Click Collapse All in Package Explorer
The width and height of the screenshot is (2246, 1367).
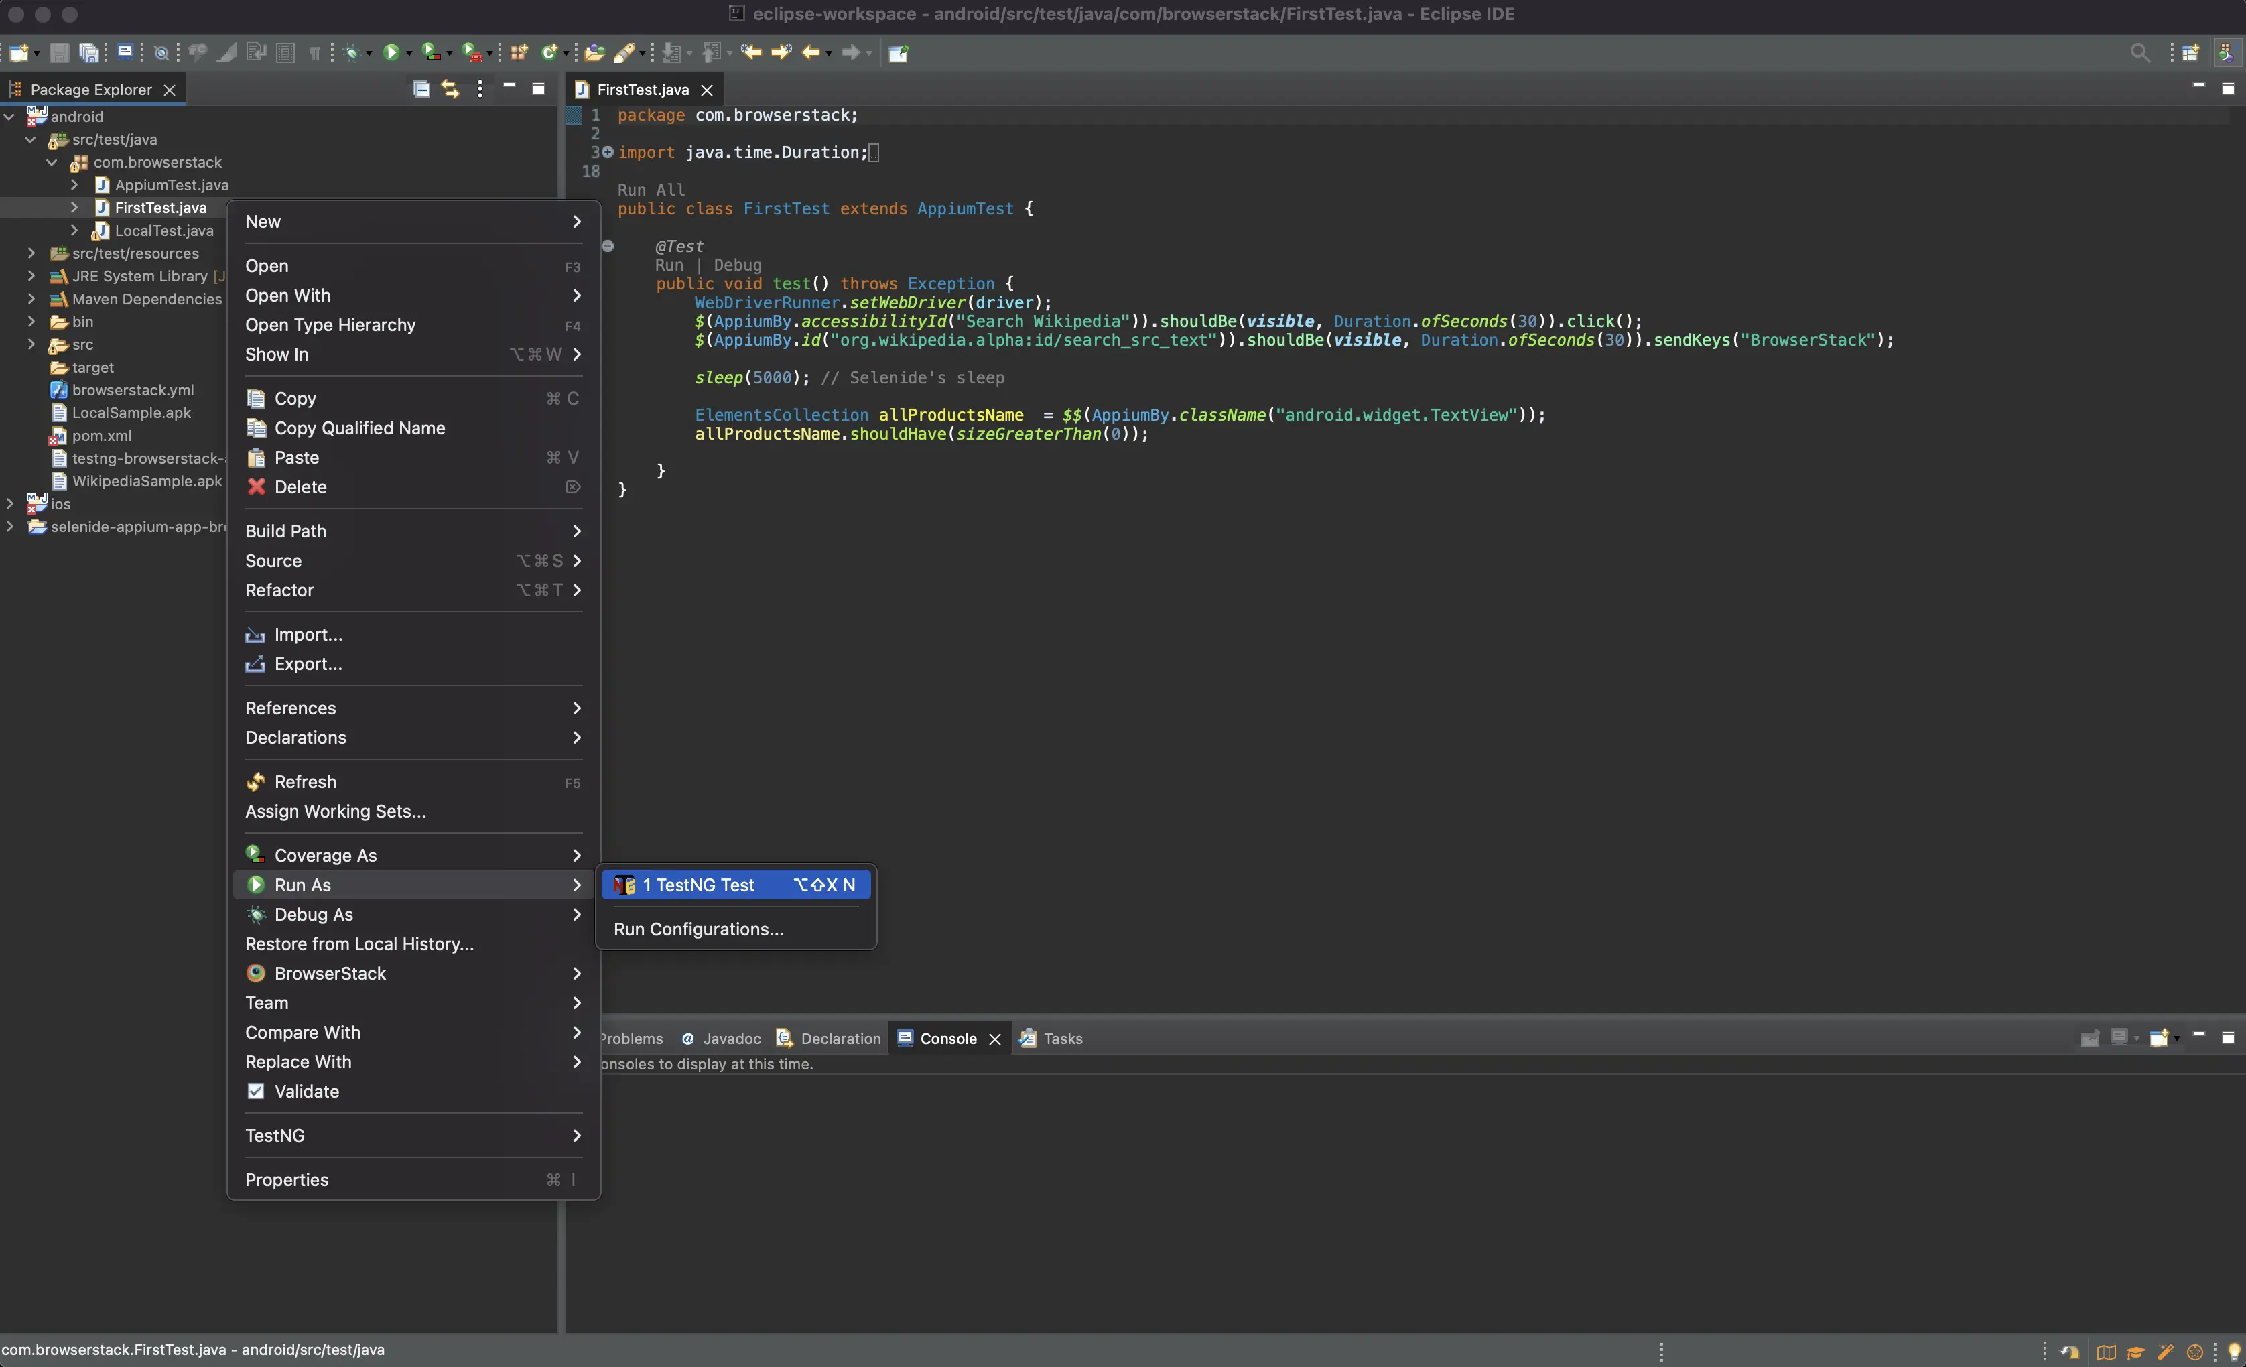[421, 89]
